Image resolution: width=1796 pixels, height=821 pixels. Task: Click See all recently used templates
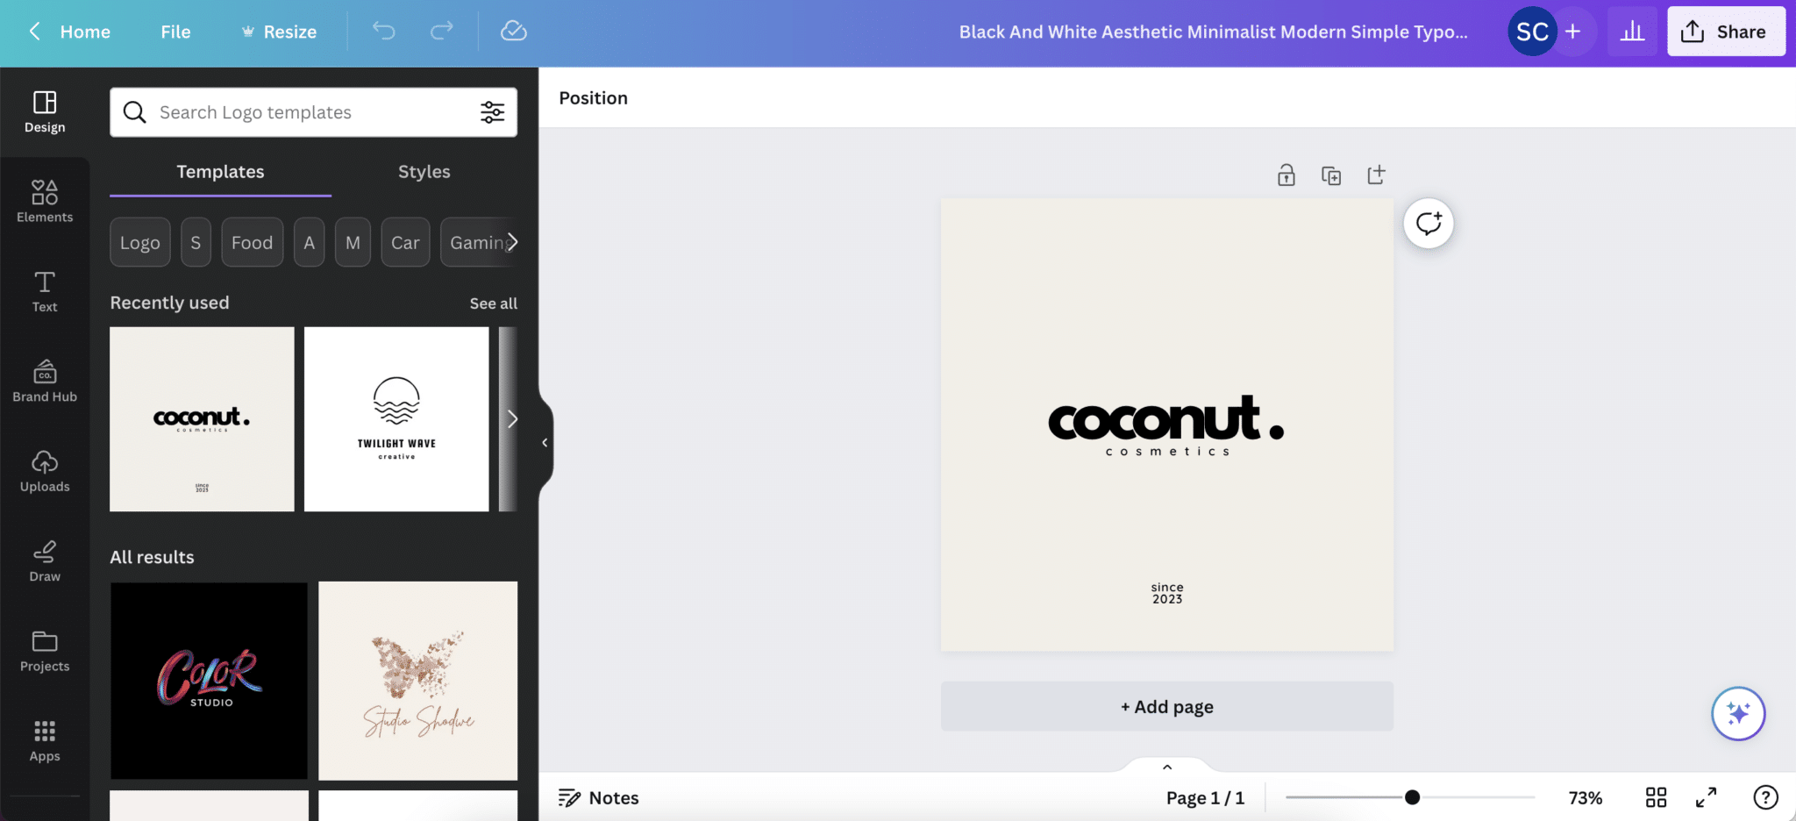(493, 303)
